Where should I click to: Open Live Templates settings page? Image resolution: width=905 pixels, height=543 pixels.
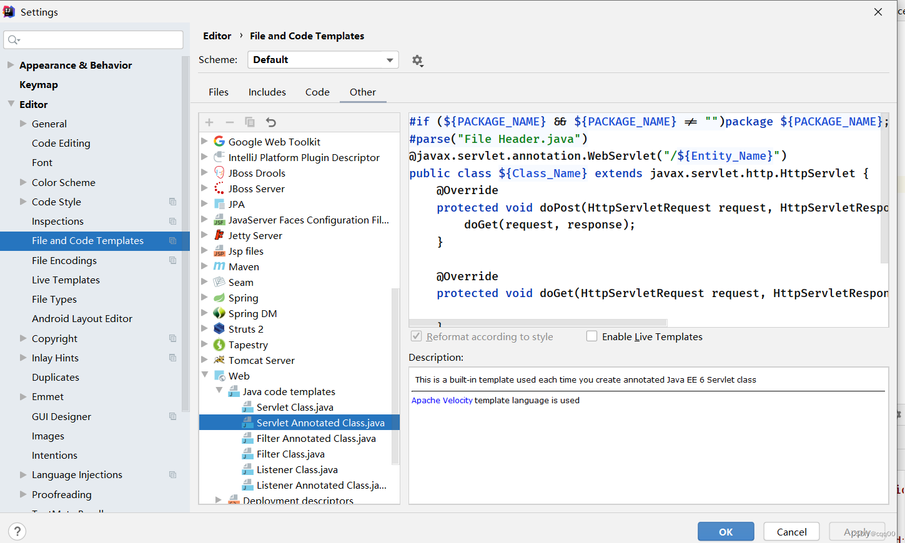pos(66,280)
